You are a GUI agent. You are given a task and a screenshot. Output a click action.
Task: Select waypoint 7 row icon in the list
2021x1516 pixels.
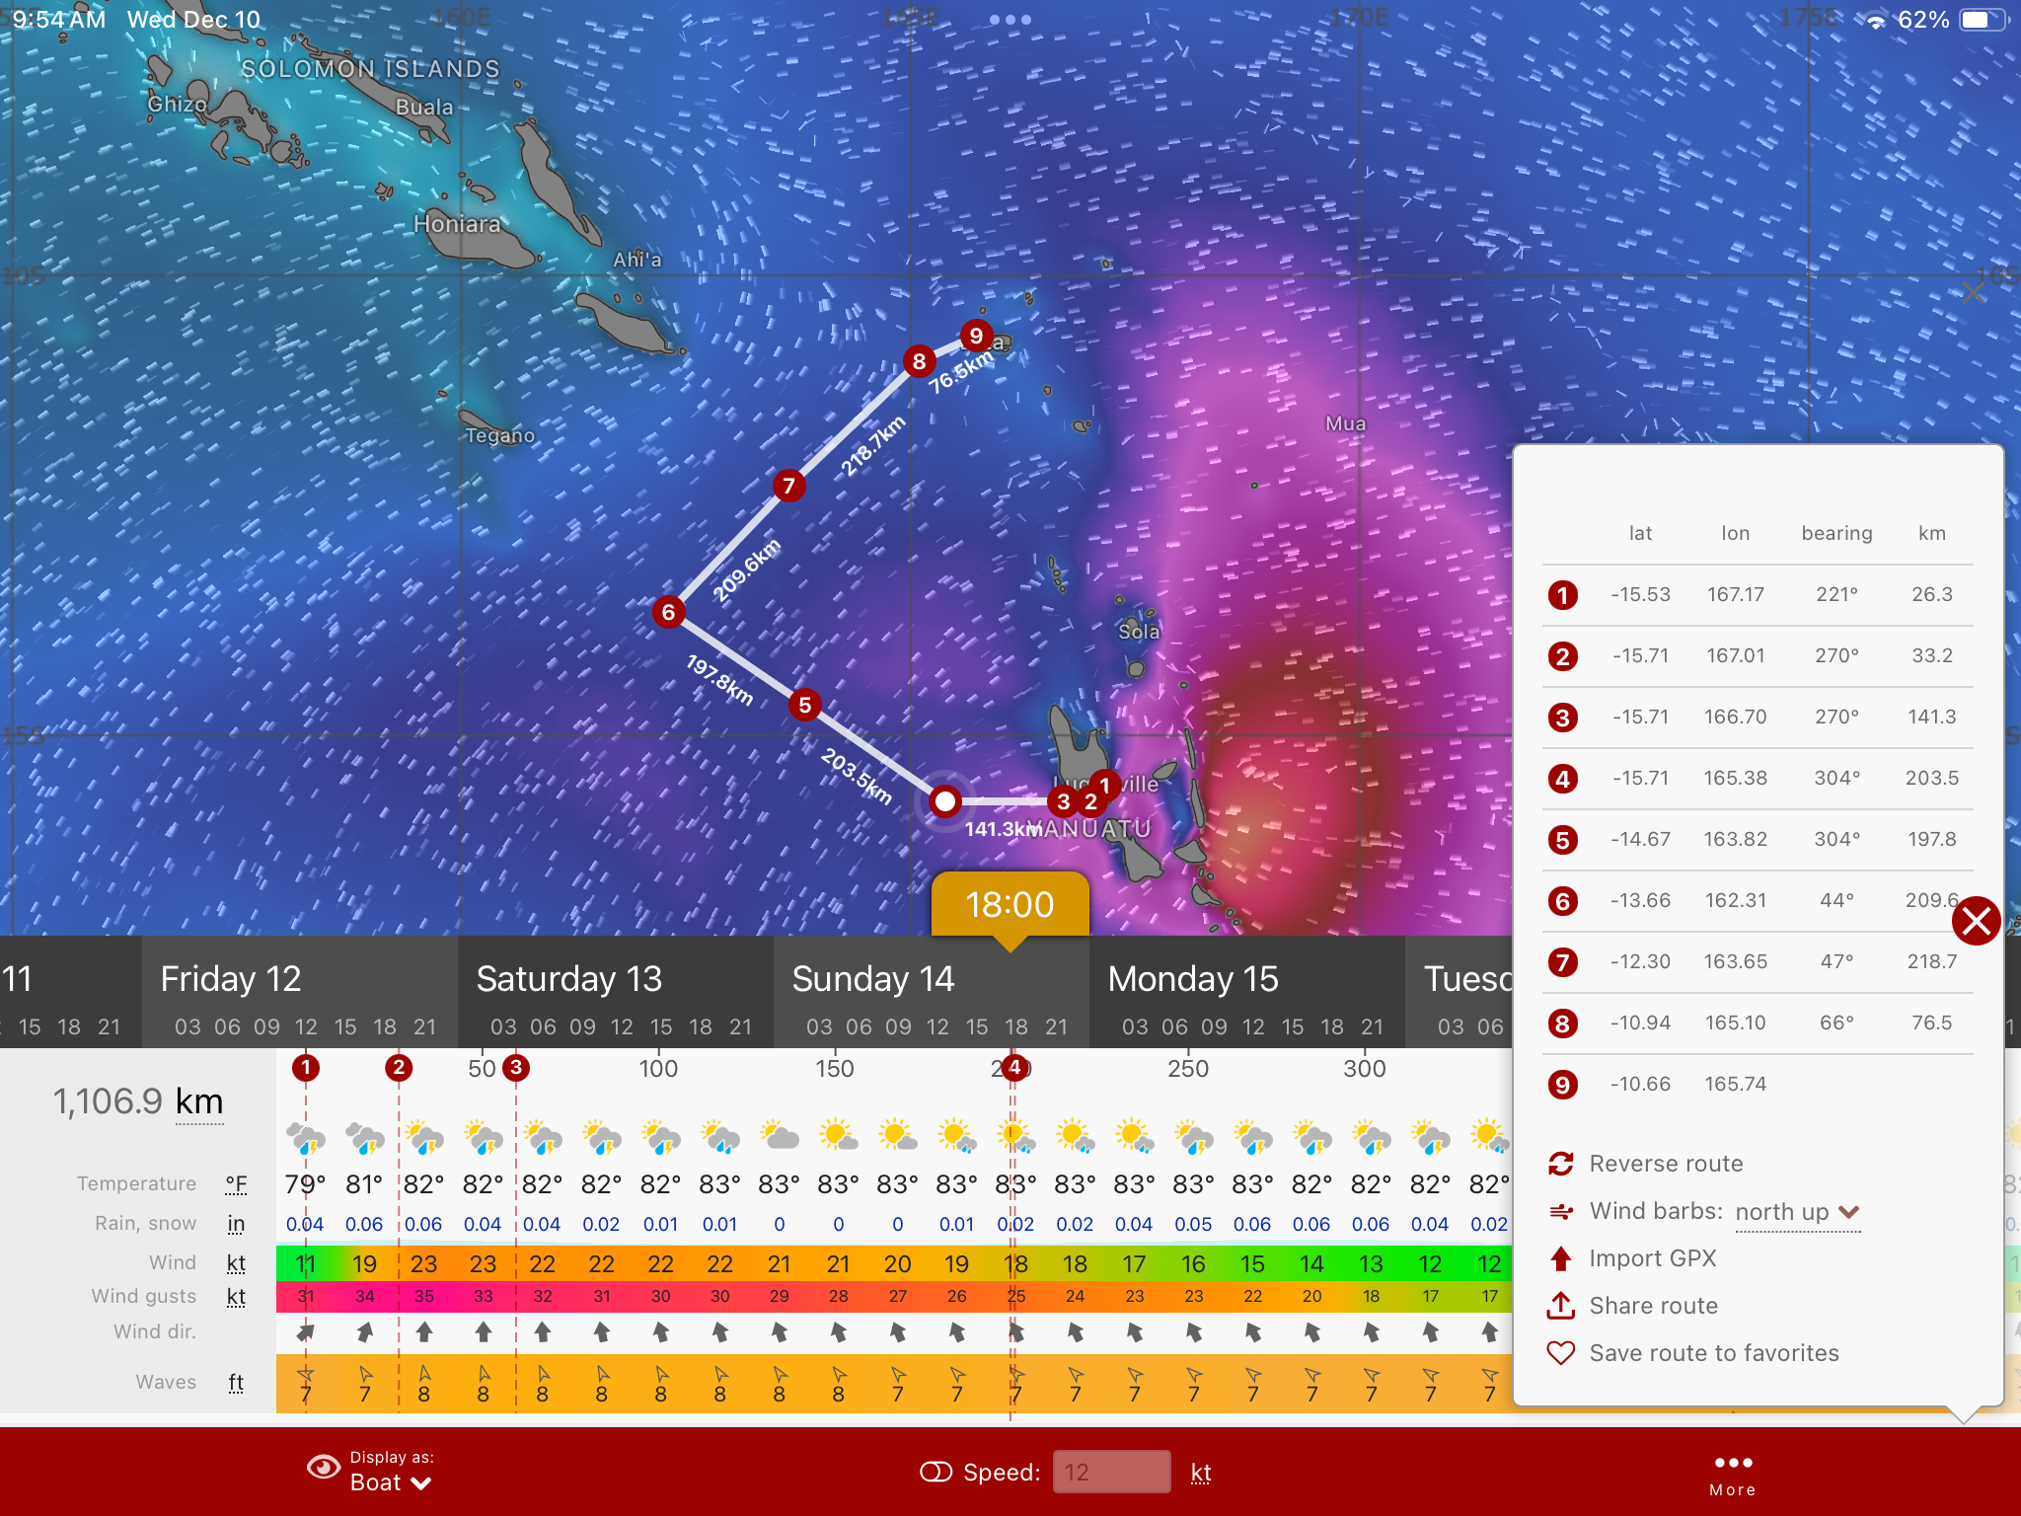[1562, 962]
